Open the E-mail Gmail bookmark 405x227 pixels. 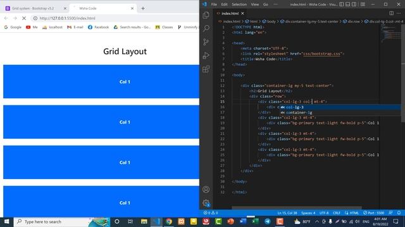point(75,27)
